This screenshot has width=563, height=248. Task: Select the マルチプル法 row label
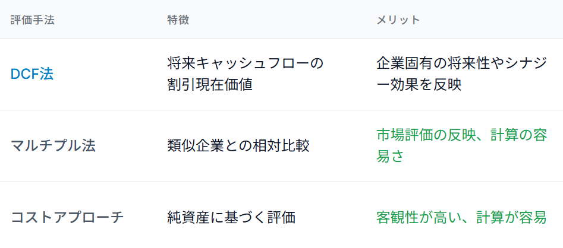[53, 146]
